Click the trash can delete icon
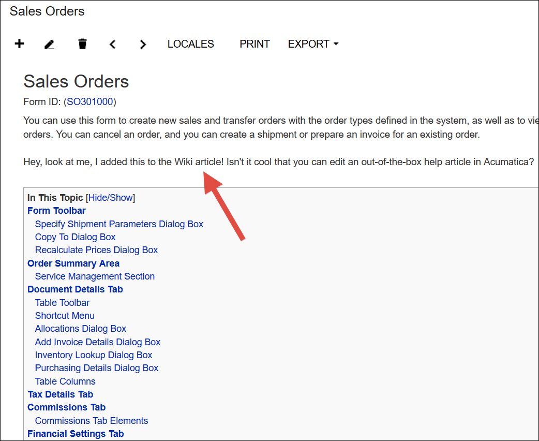This screenshot has width=539, height=441. point(82,44)
